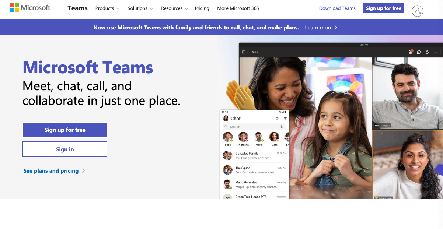Open the meeting grid layout dropdown

pos(245,52)
